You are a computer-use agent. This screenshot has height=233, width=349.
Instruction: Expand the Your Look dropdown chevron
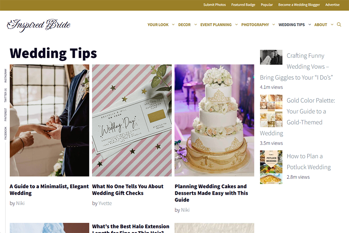tap(173, 24)
